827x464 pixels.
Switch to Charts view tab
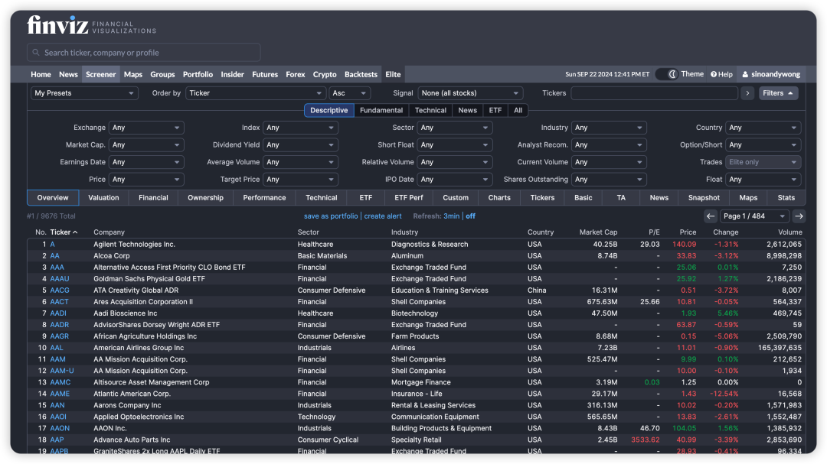pos(499,198)
